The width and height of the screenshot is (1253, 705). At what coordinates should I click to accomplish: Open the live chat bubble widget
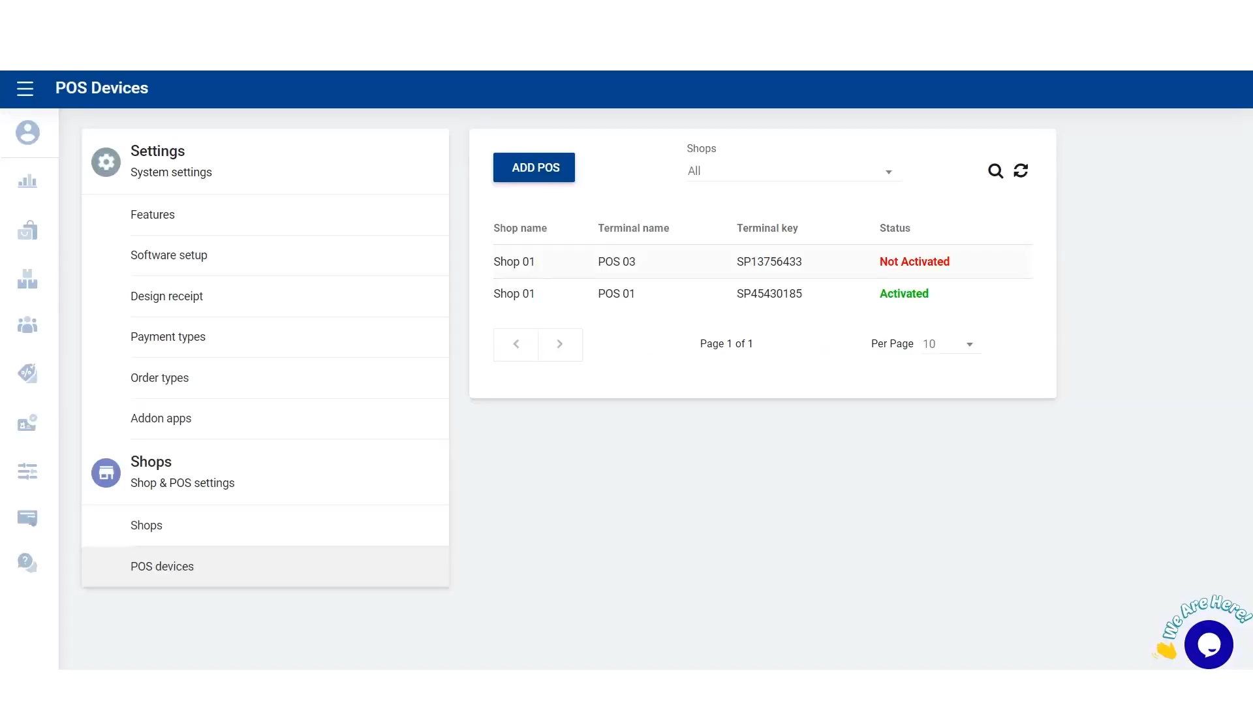tap(1209, 645)
